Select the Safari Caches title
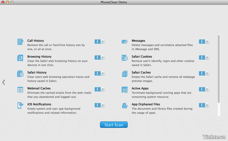This screenshot has width=228, height=141. click(141, 72)
